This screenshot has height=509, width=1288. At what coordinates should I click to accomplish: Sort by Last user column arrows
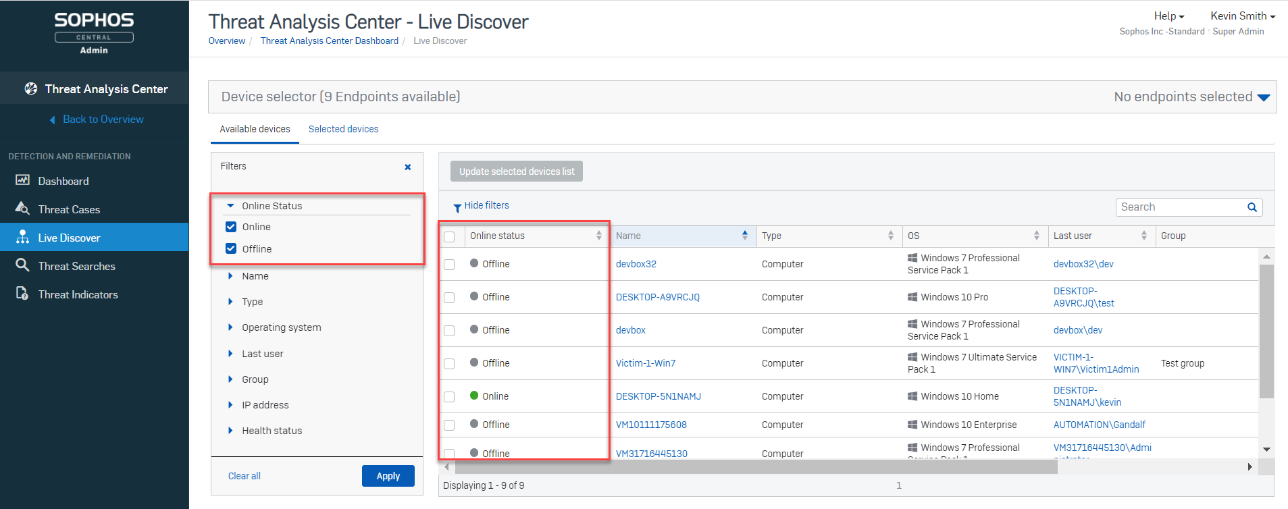[x=1144, y=236]
